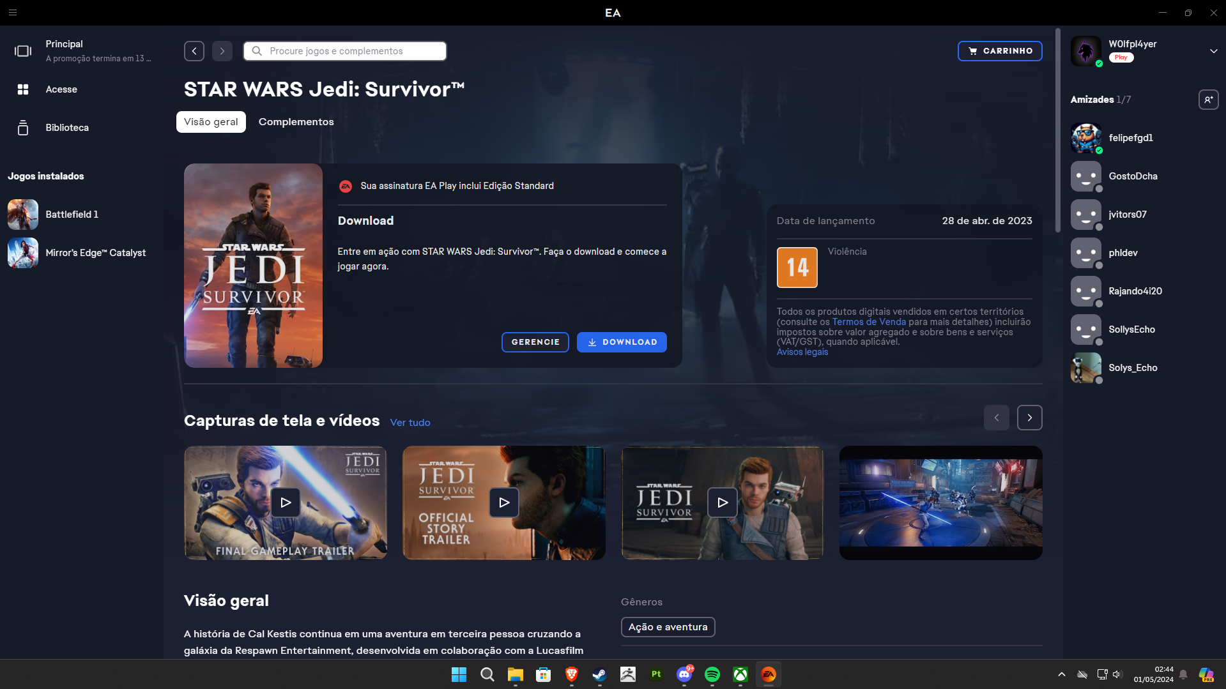Image resolution: width=1226 pixels, height=689 pixels.
Task: Select the Visão geral tab
Action: [x=211, y=122]
